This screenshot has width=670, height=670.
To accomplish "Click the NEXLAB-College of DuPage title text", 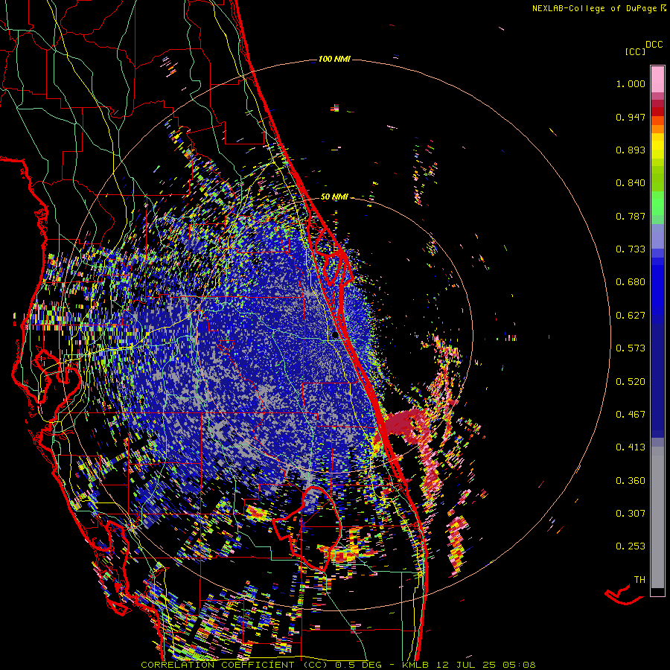I will [598, 8].
